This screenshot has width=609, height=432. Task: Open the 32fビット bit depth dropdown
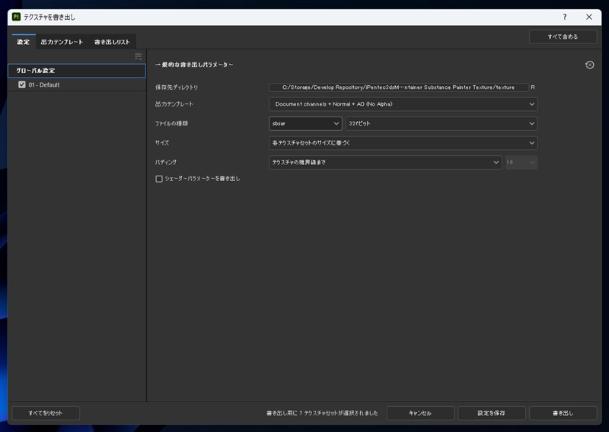[x=442, y=123]
